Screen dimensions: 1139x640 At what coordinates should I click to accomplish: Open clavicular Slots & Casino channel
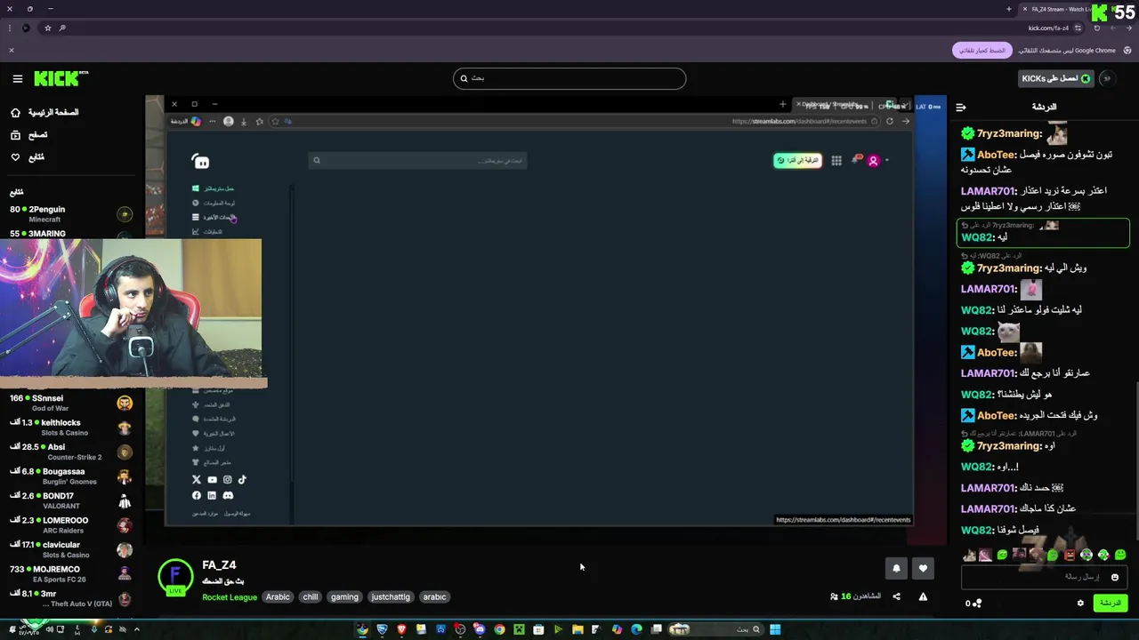click(x=69, y=549)
